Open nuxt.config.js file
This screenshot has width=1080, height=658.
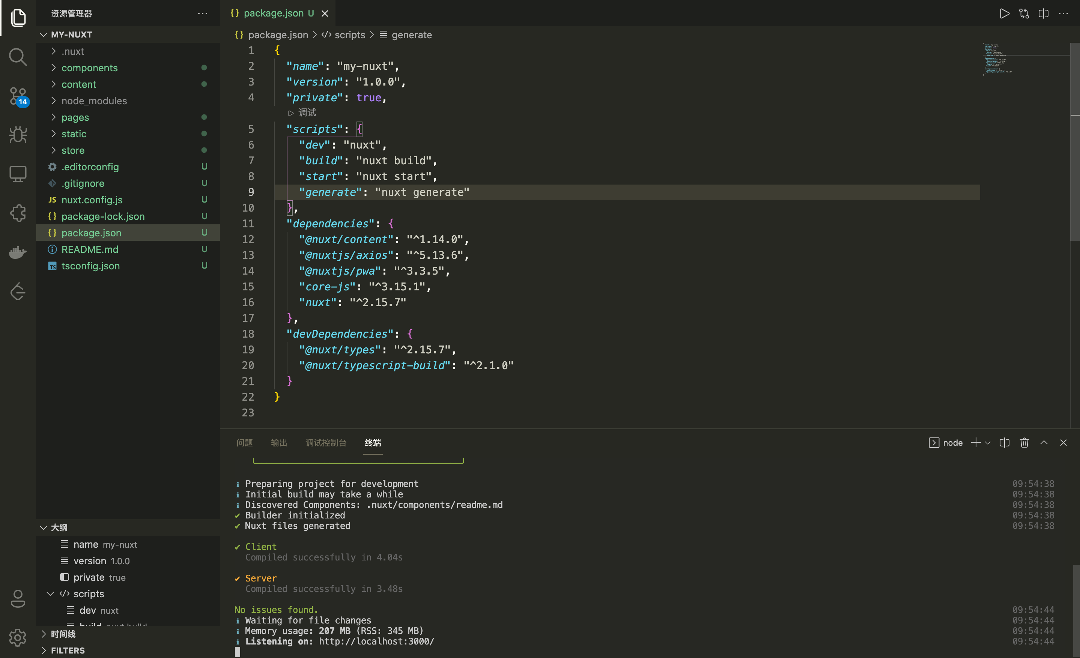click(128, 200)
